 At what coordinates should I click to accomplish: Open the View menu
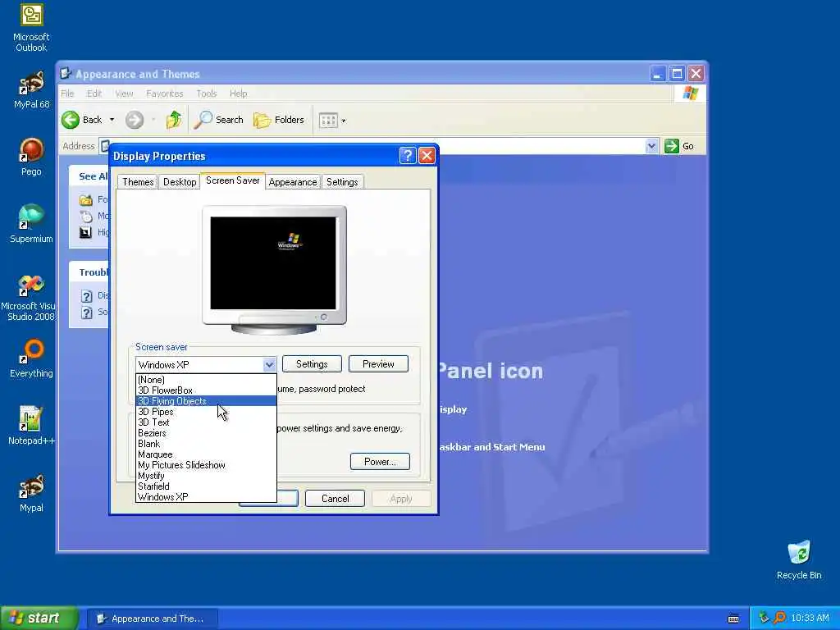[124, 94]
